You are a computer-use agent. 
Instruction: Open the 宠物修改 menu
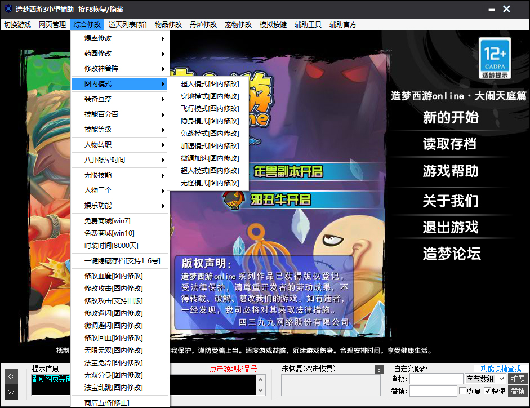(238, 25)
